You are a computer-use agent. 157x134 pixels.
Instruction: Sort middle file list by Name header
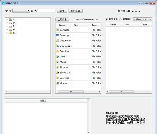click(x=62, y=25)
